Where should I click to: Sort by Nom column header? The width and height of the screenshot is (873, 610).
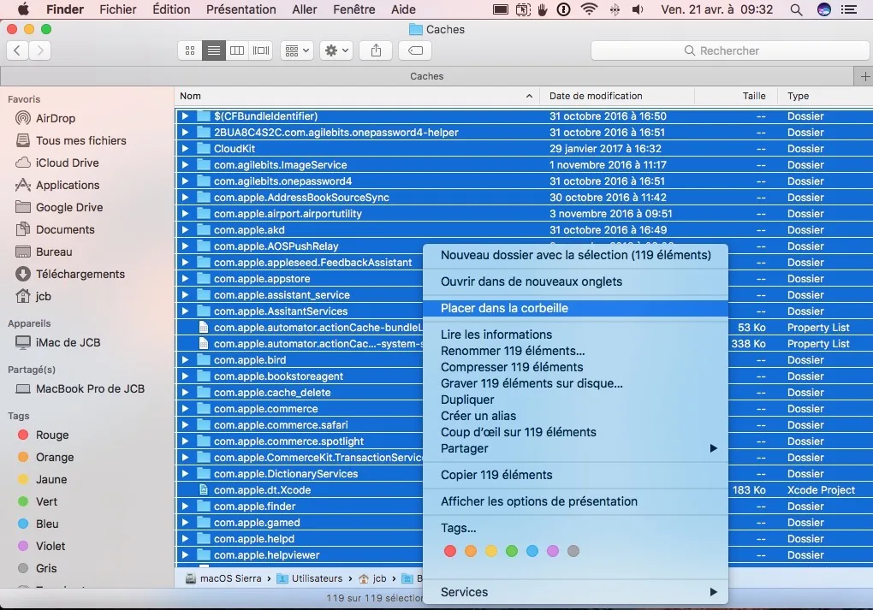[357, 96]
